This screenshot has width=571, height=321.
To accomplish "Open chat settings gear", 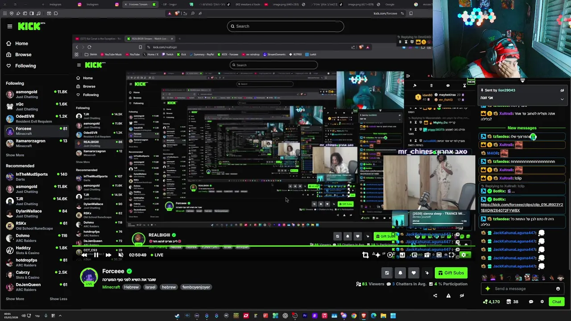I will (542, 302).
